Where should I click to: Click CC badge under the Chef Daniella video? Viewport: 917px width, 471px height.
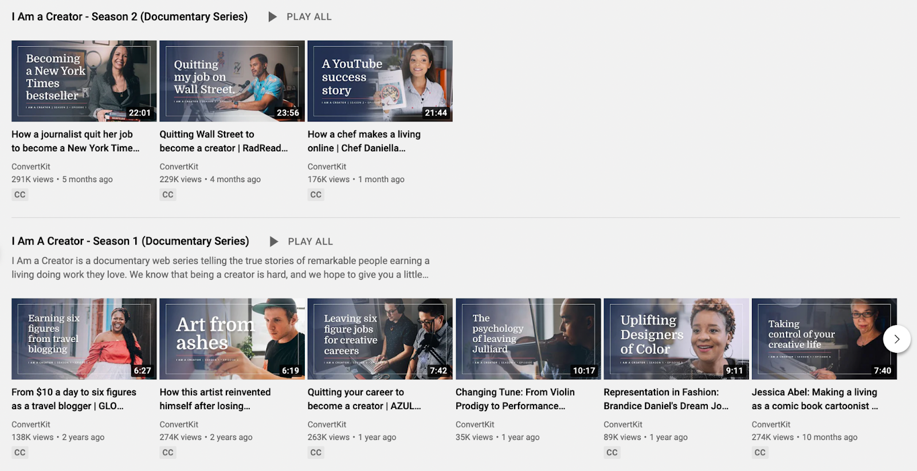pyautogui.click(x=316, y=195)
